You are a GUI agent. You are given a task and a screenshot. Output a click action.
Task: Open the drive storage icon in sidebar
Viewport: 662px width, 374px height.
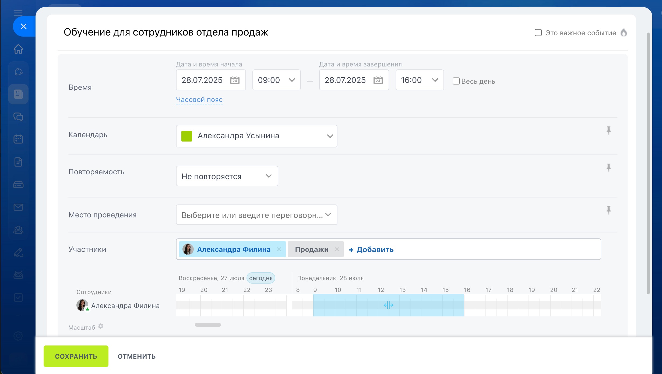[x=18, y=185]
